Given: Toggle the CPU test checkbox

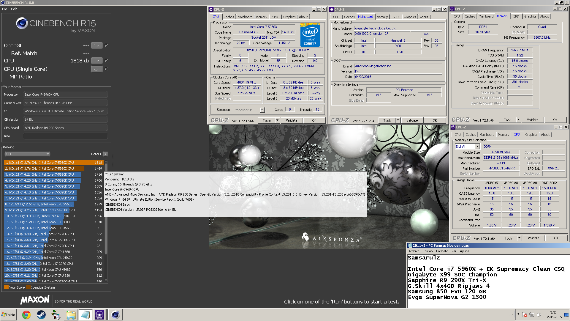Looking at the screenshot, I should pyautogui.click(x=106, y=61).
